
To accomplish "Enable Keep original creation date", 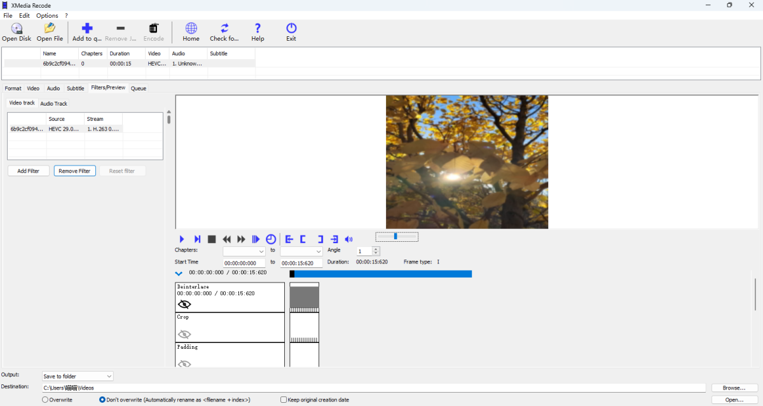I will coord(283,400).
